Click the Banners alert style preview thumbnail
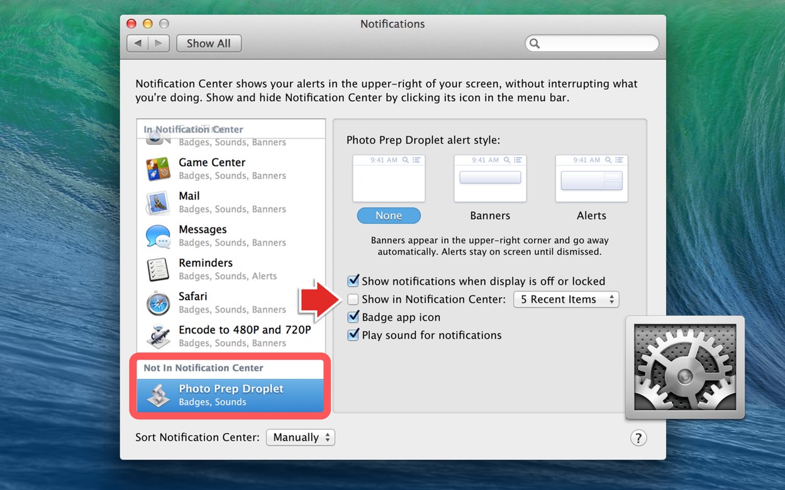The height and width of the screenshot is (490, 785). 491,178
